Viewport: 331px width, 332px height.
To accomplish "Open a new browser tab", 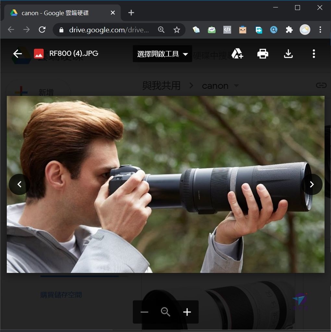I will point(131,13).
